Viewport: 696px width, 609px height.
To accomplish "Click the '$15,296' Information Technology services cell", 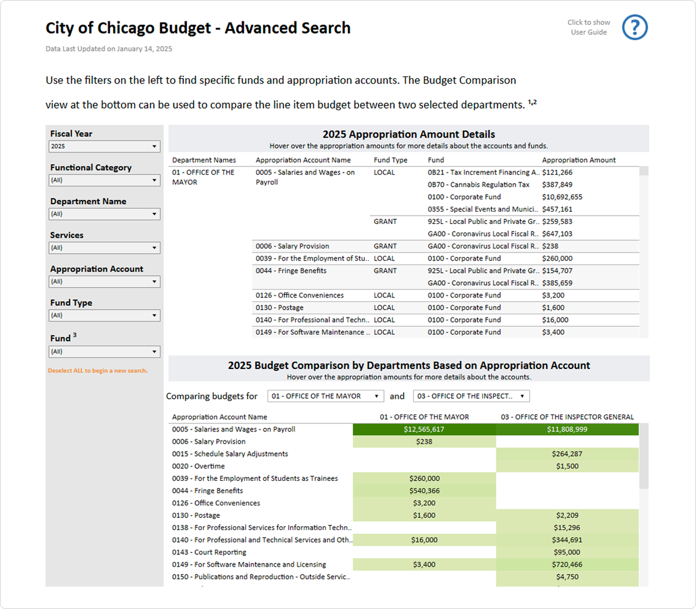I will 567,528.
